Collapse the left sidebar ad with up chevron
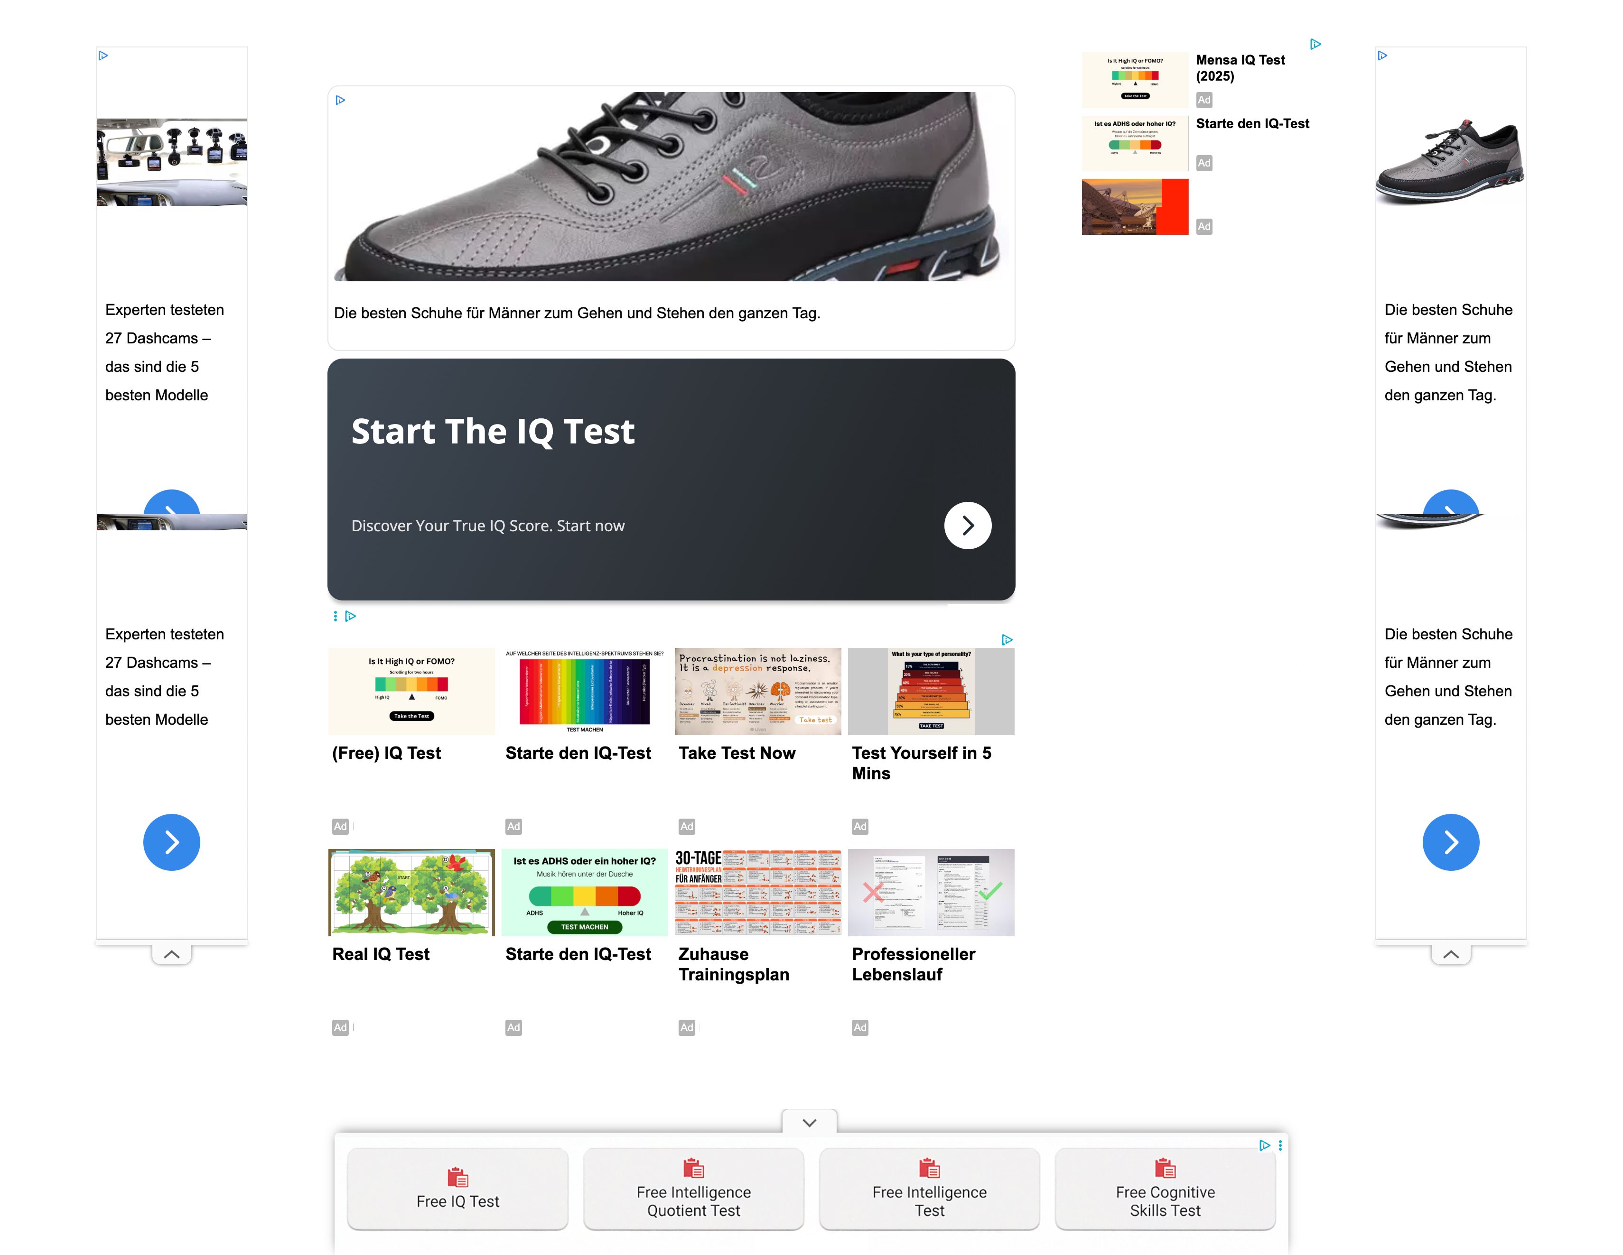 pyautogui.click(x=172, y=954)
